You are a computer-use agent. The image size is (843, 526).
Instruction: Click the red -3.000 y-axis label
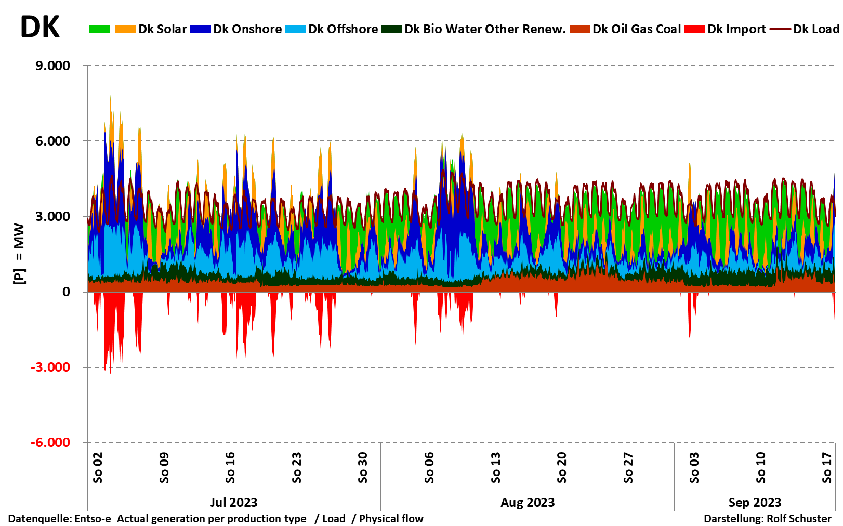(x=50, y=367)
